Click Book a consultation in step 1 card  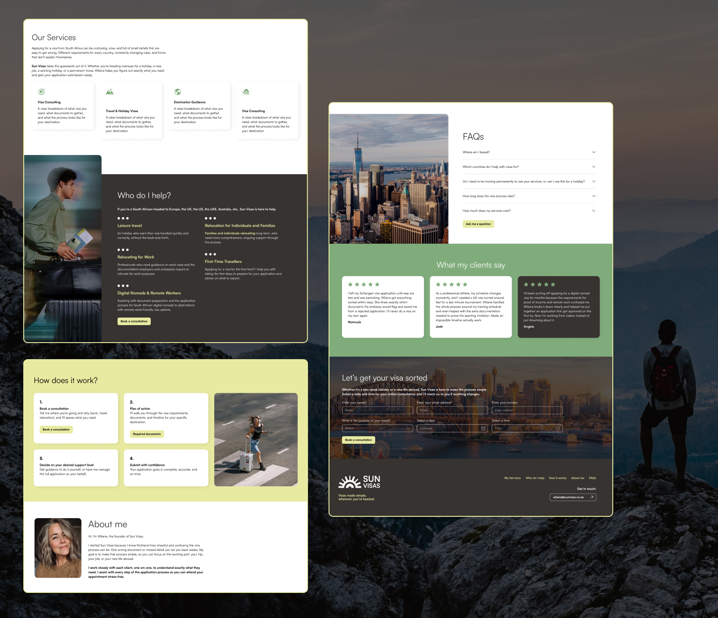(56, 429)
